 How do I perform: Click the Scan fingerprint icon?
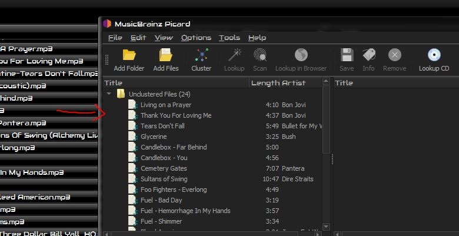260,56
